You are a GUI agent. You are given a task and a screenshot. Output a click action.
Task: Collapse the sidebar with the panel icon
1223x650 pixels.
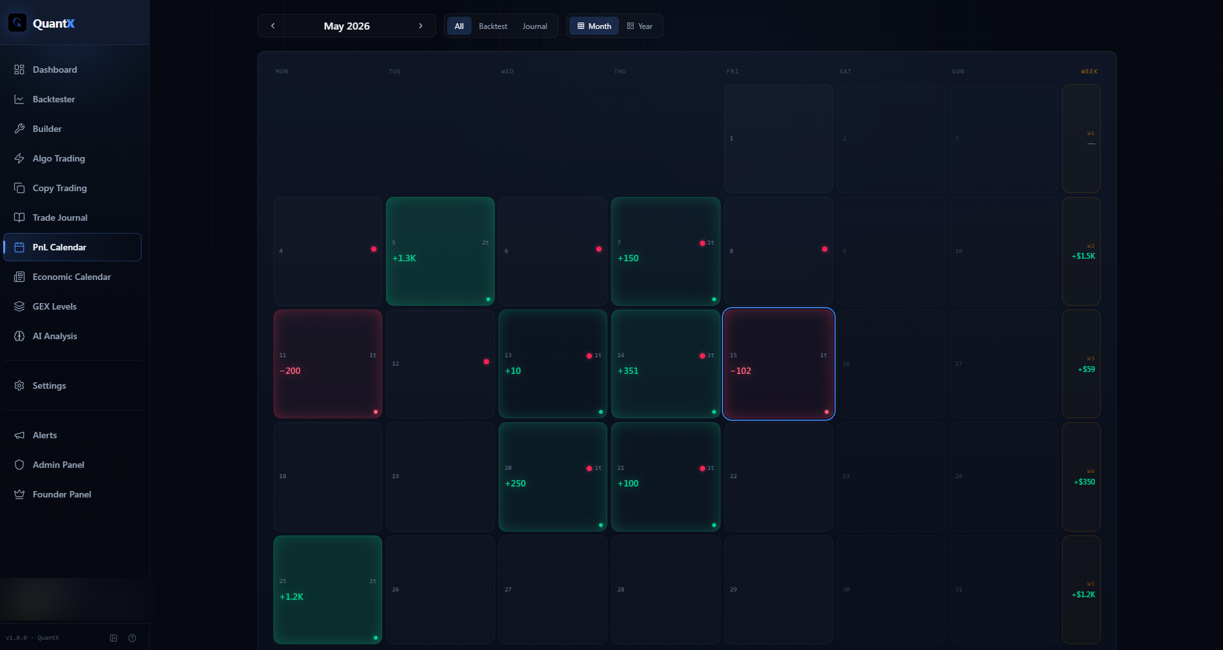(113, 638)
